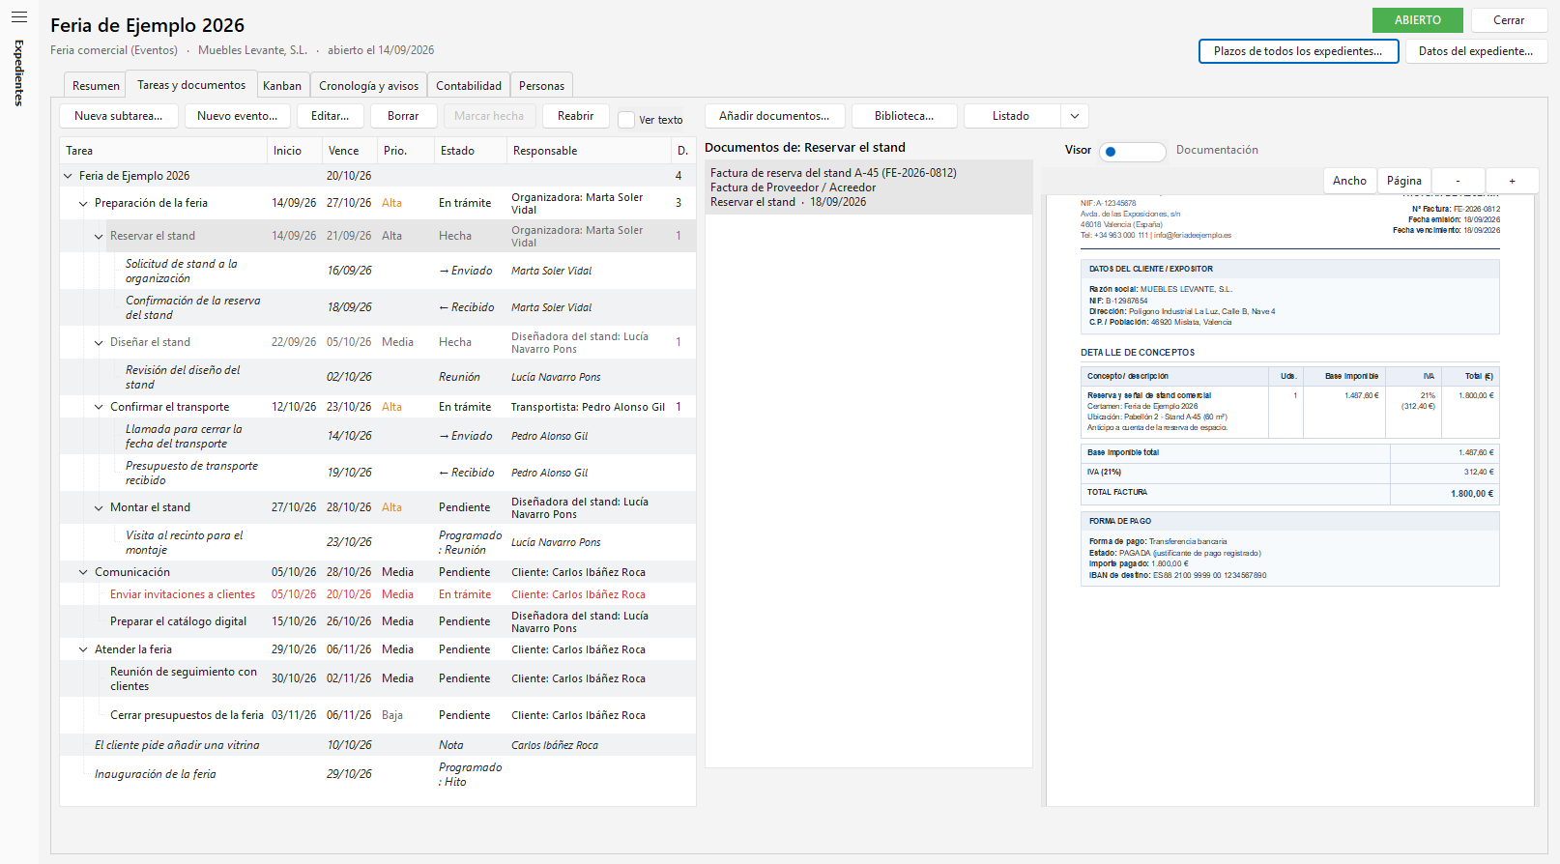Collapse the Feria de Ejemplo 2026 tree node

pos(68,176)
